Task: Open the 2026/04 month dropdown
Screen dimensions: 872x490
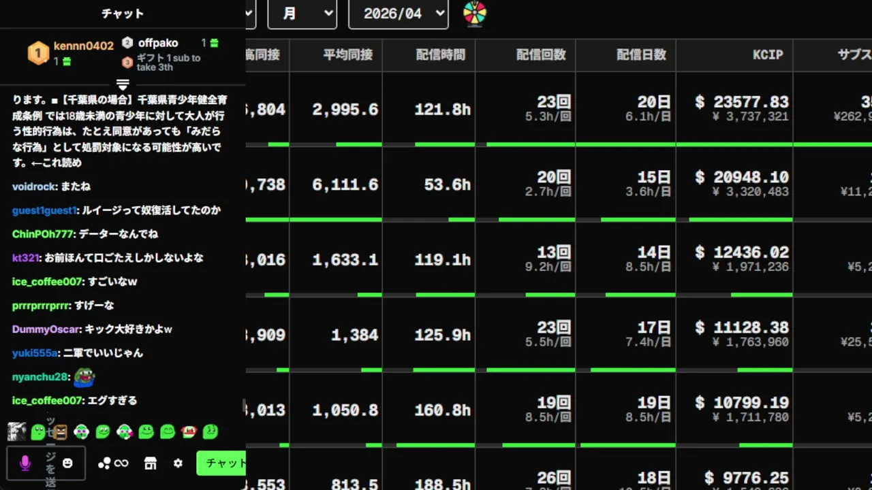Action: 399,14
